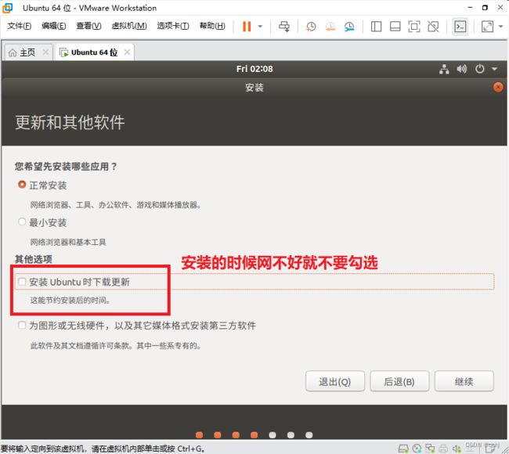Open the power options dropdown next to pause

(260, 27)
